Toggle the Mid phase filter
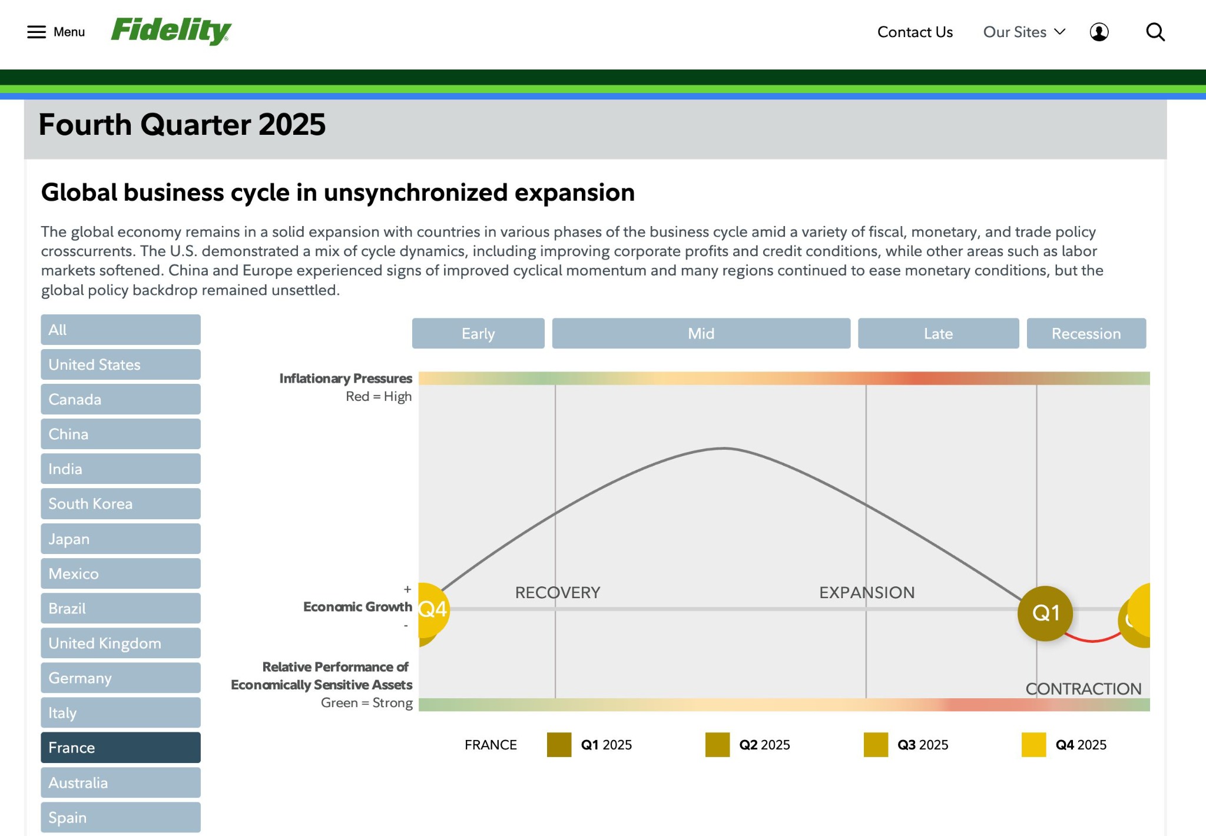1206x836 pixels. pos(700,333)
